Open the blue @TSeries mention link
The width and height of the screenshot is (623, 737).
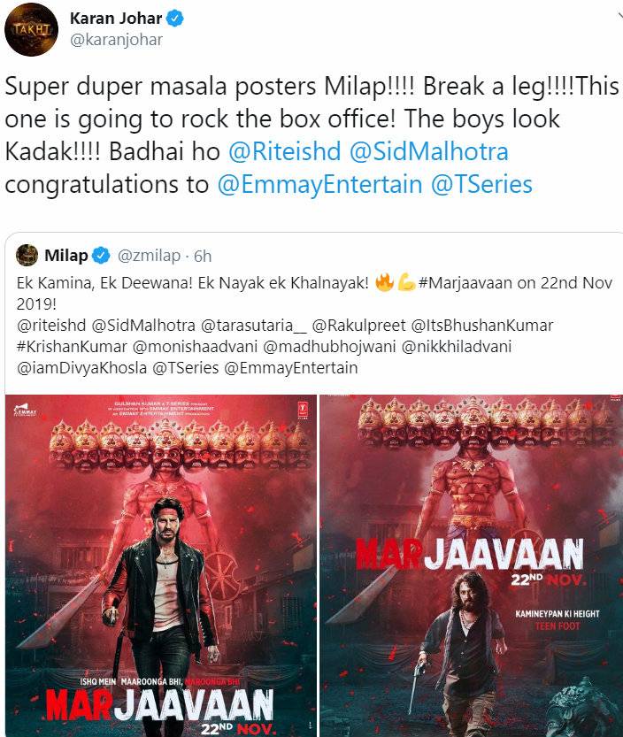(x=482, y=184)
